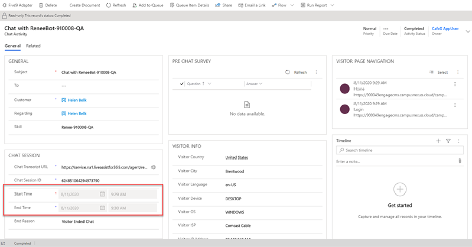Open Helen Belk customer link
Screen dimensions: 472x247
coord(77,100)
